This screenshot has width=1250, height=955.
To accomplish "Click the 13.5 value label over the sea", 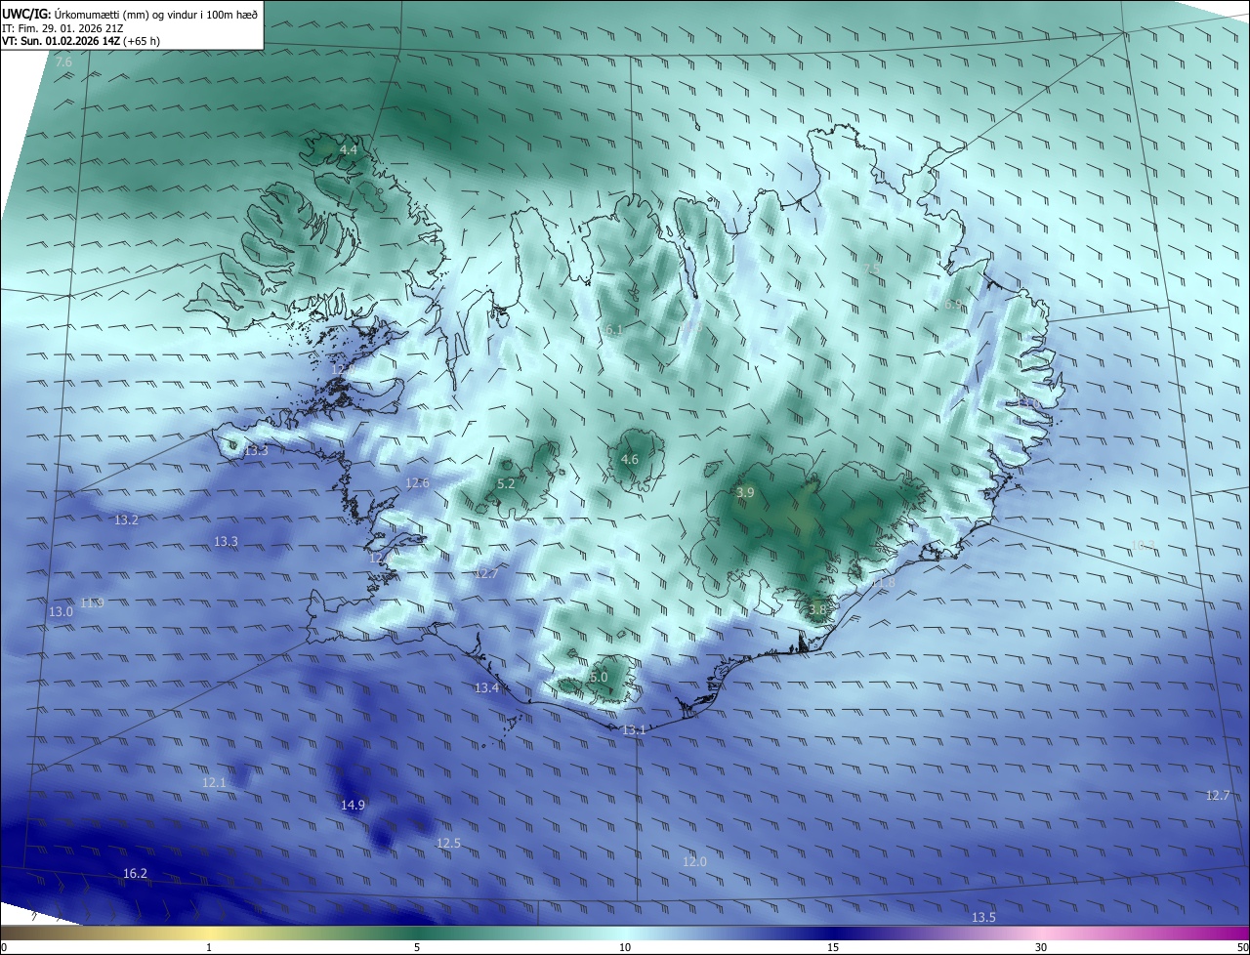I will point(983,918).
